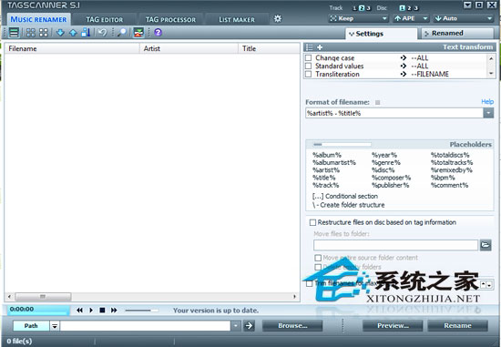The image size is (501, 347).
Task: Switch to Music Renamer tab
Action: tap(38, 19)
